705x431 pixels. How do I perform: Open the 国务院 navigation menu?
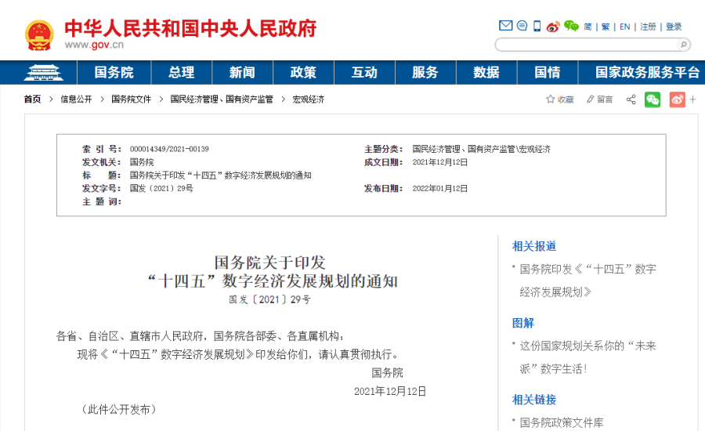[x=114, y=72]
